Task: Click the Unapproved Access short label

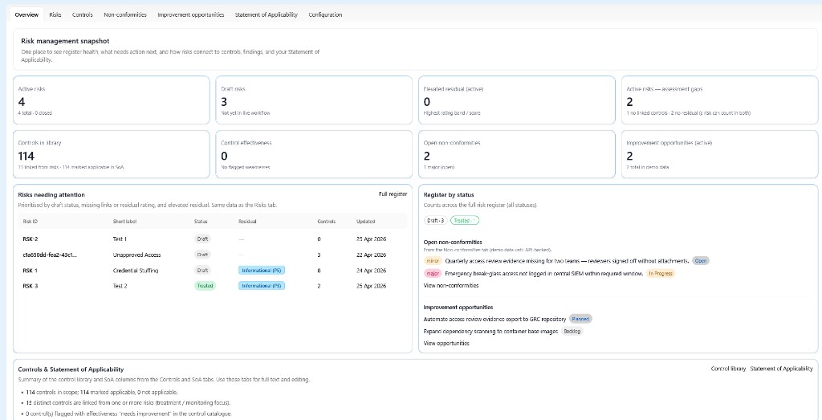Action: point(136,255)
